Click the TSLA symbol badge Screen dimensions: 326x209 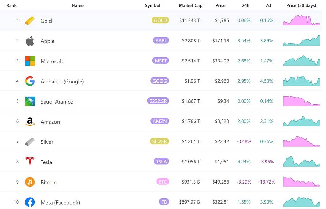tap(161, 162)
